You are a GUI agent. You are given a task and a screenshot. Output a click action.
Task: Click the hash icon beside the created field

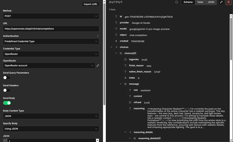(x=116, y=41)
